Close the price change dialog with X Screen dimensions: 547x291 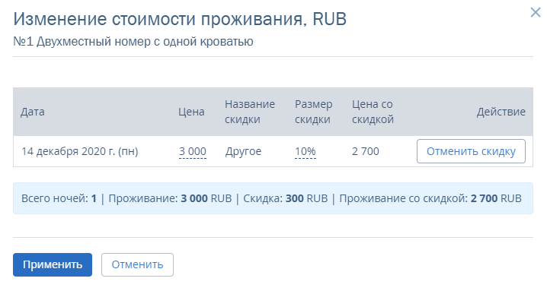535,12
